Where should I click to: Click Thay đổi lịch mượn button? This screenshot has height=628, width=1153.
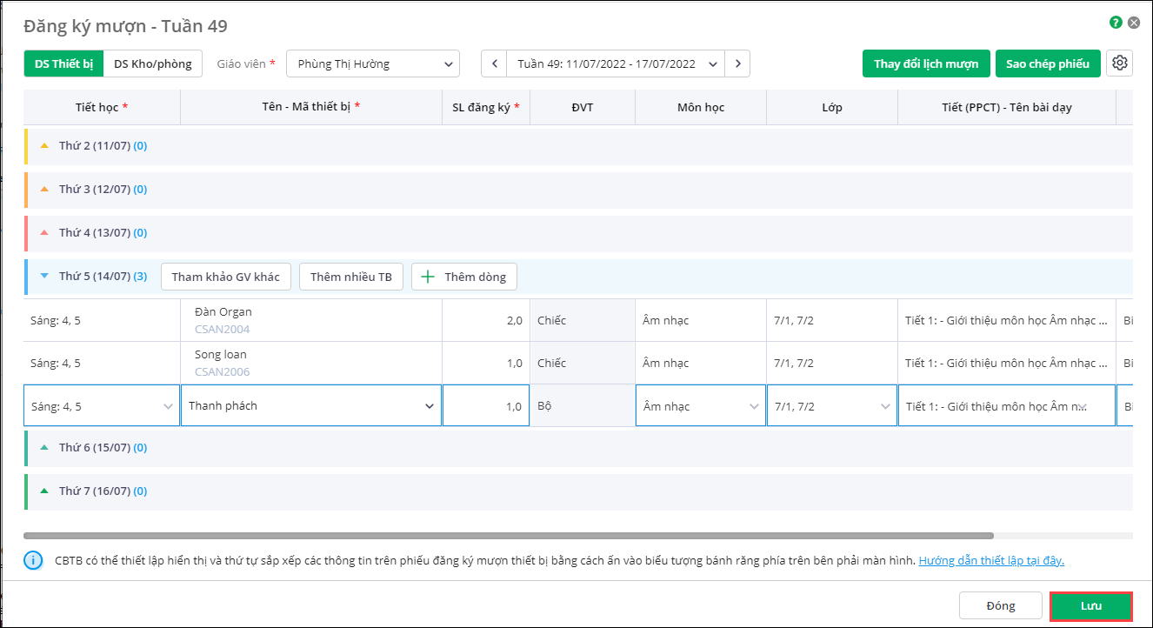coord(926,63)
